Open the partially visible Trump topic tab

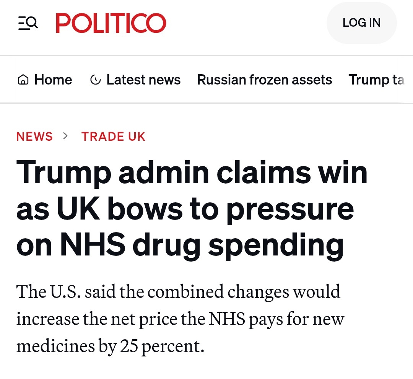point(376,80)
